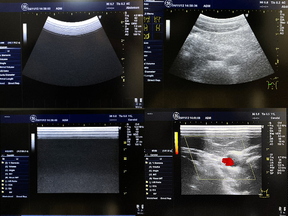Click the GE logo on the 14:38:36 kidney scan screen
The image size is (288, 216).
coord(168,4)
